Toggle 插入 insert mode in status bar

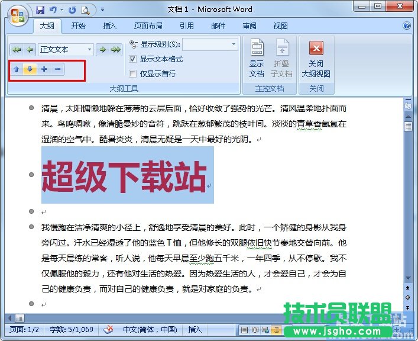(x=195, y=330)
